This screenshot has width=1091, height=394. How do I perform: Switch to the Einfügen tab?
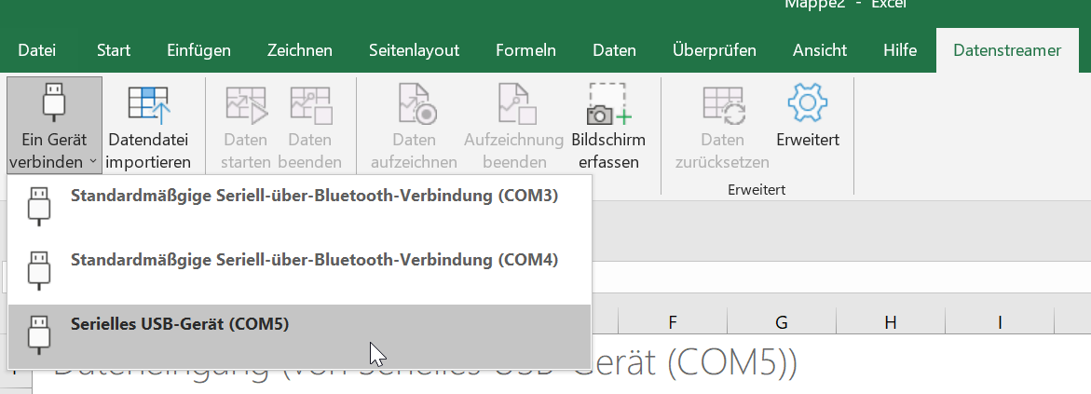199,50
